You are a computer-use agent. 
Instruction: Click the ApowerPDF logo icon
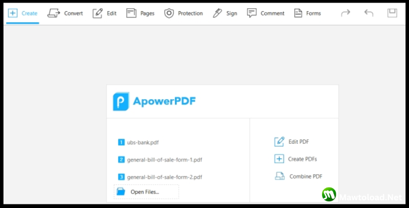coord(121,101)
